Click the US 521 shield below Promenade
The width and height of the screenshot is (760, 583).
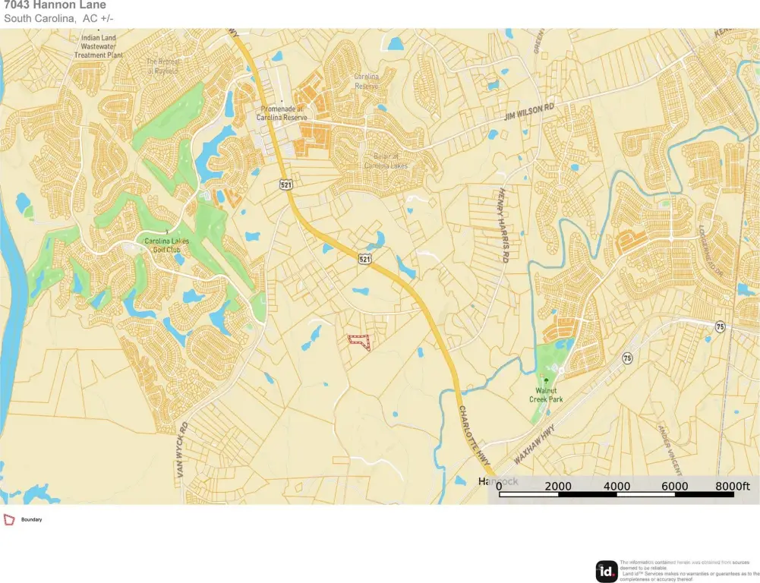click(x=285, y=184)
